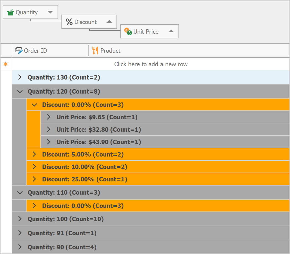This screenshot has width=290, height=254.
Task: Collapse the first Discount: 0.00% (Count=3) group
Action: click(x=34, y=105)
